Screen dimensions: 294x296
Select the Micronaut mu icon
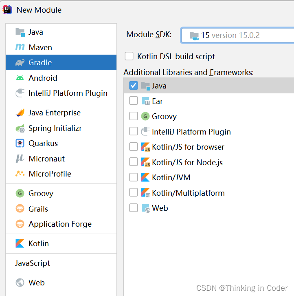pos(20,159)
